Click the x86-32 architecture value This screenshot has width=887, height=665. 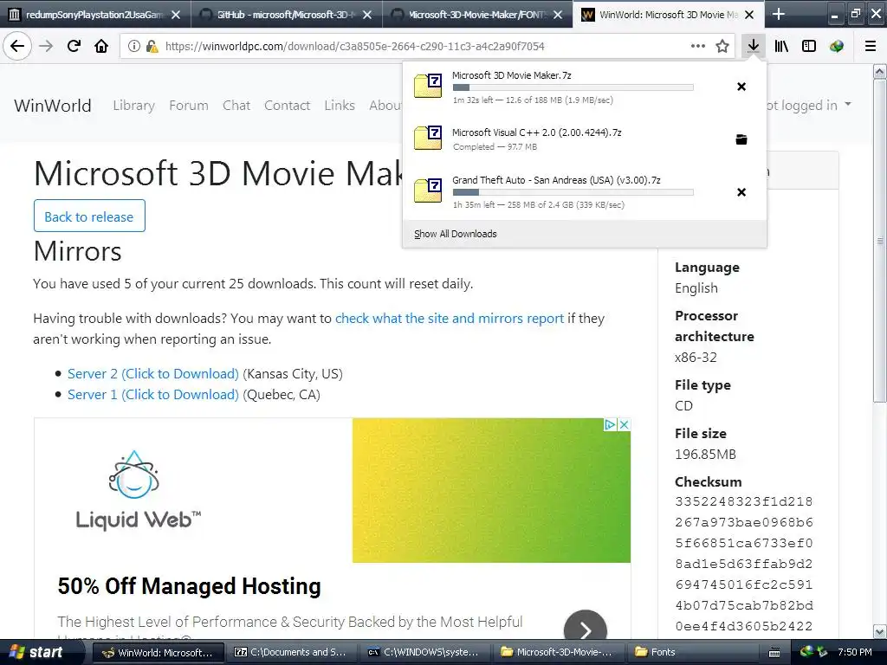(696, 358)
